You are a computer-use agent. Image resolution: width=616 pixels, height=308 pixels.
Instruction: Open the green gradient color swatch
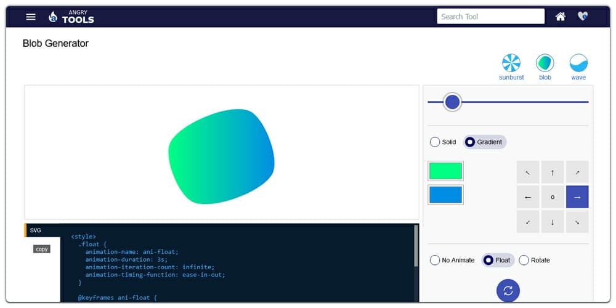tap(445, 171)
